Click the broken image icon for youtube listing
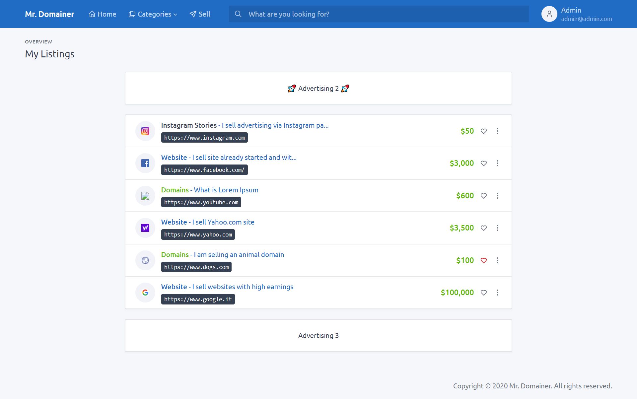The width and height of the screenshot is (637, 399). tap(145, 196)
